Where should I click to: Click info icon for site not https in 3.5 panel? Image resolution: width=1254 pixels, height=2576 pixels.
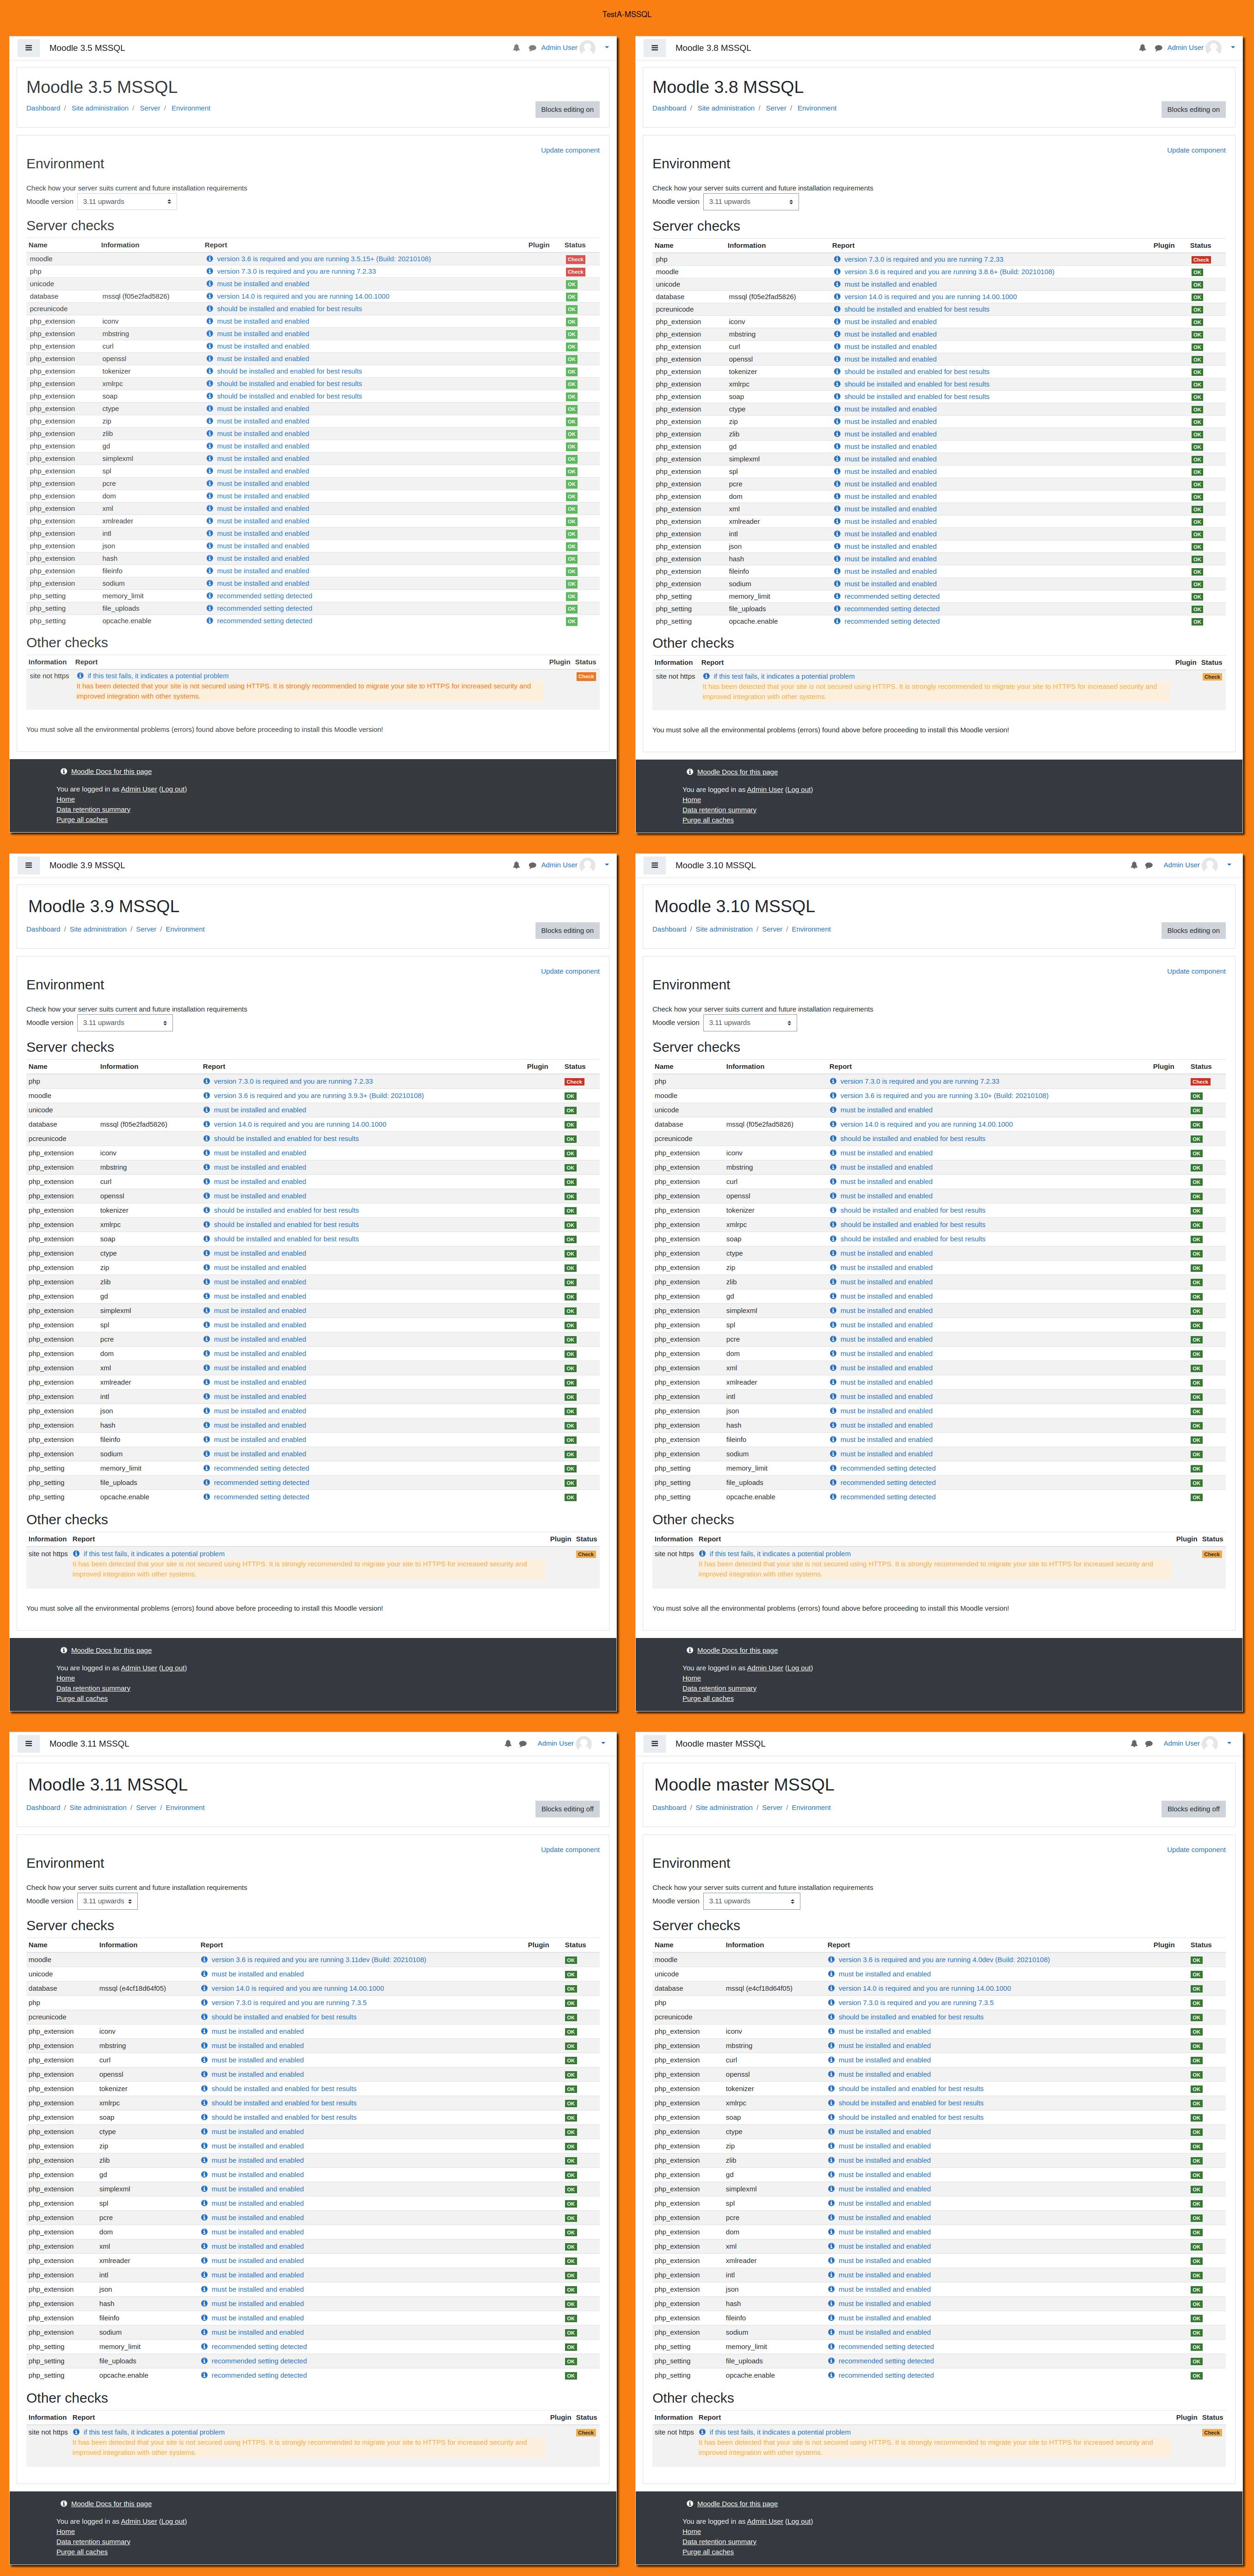(80, 676)
